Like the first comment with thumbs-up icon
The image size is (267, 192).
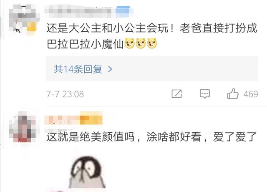pos(233,93)
